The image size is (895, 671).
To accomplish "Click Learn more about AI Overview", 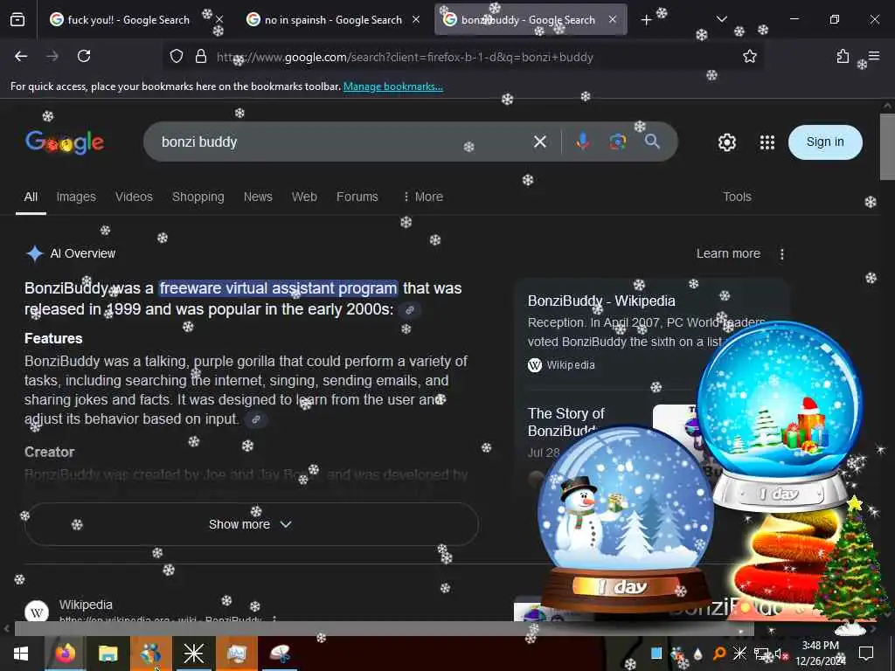I will point(728,254).
